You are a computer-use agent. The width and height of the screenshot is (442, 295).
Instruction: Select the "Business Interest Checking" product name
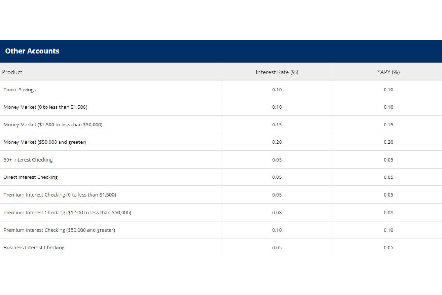[34, 248]
